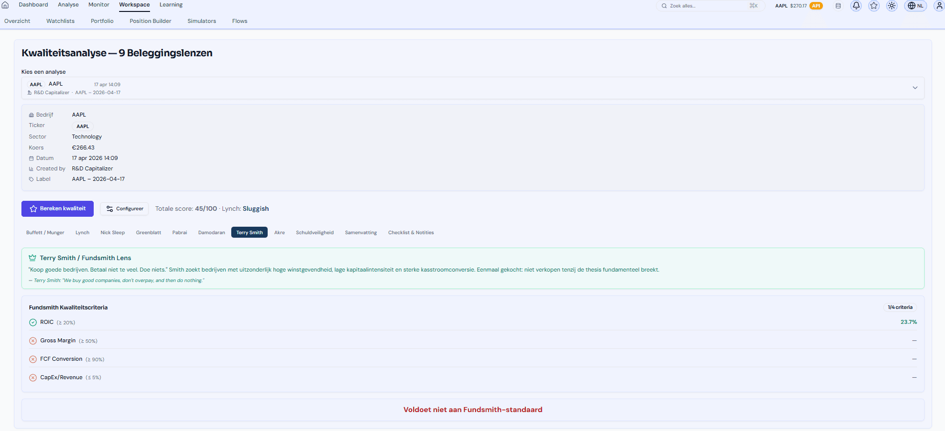Click the Sector value Technology
This screenshot has height=431, width=945.
[87, 137]
